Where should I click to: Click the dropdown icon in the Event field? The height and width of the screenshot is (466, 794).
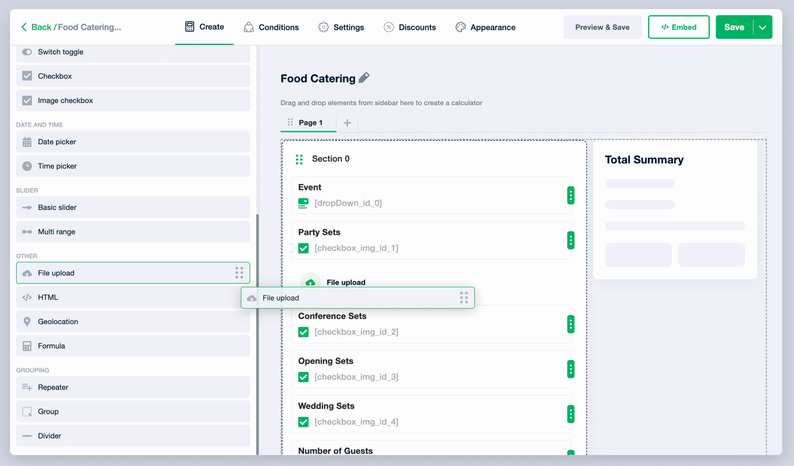click(303, 203)
